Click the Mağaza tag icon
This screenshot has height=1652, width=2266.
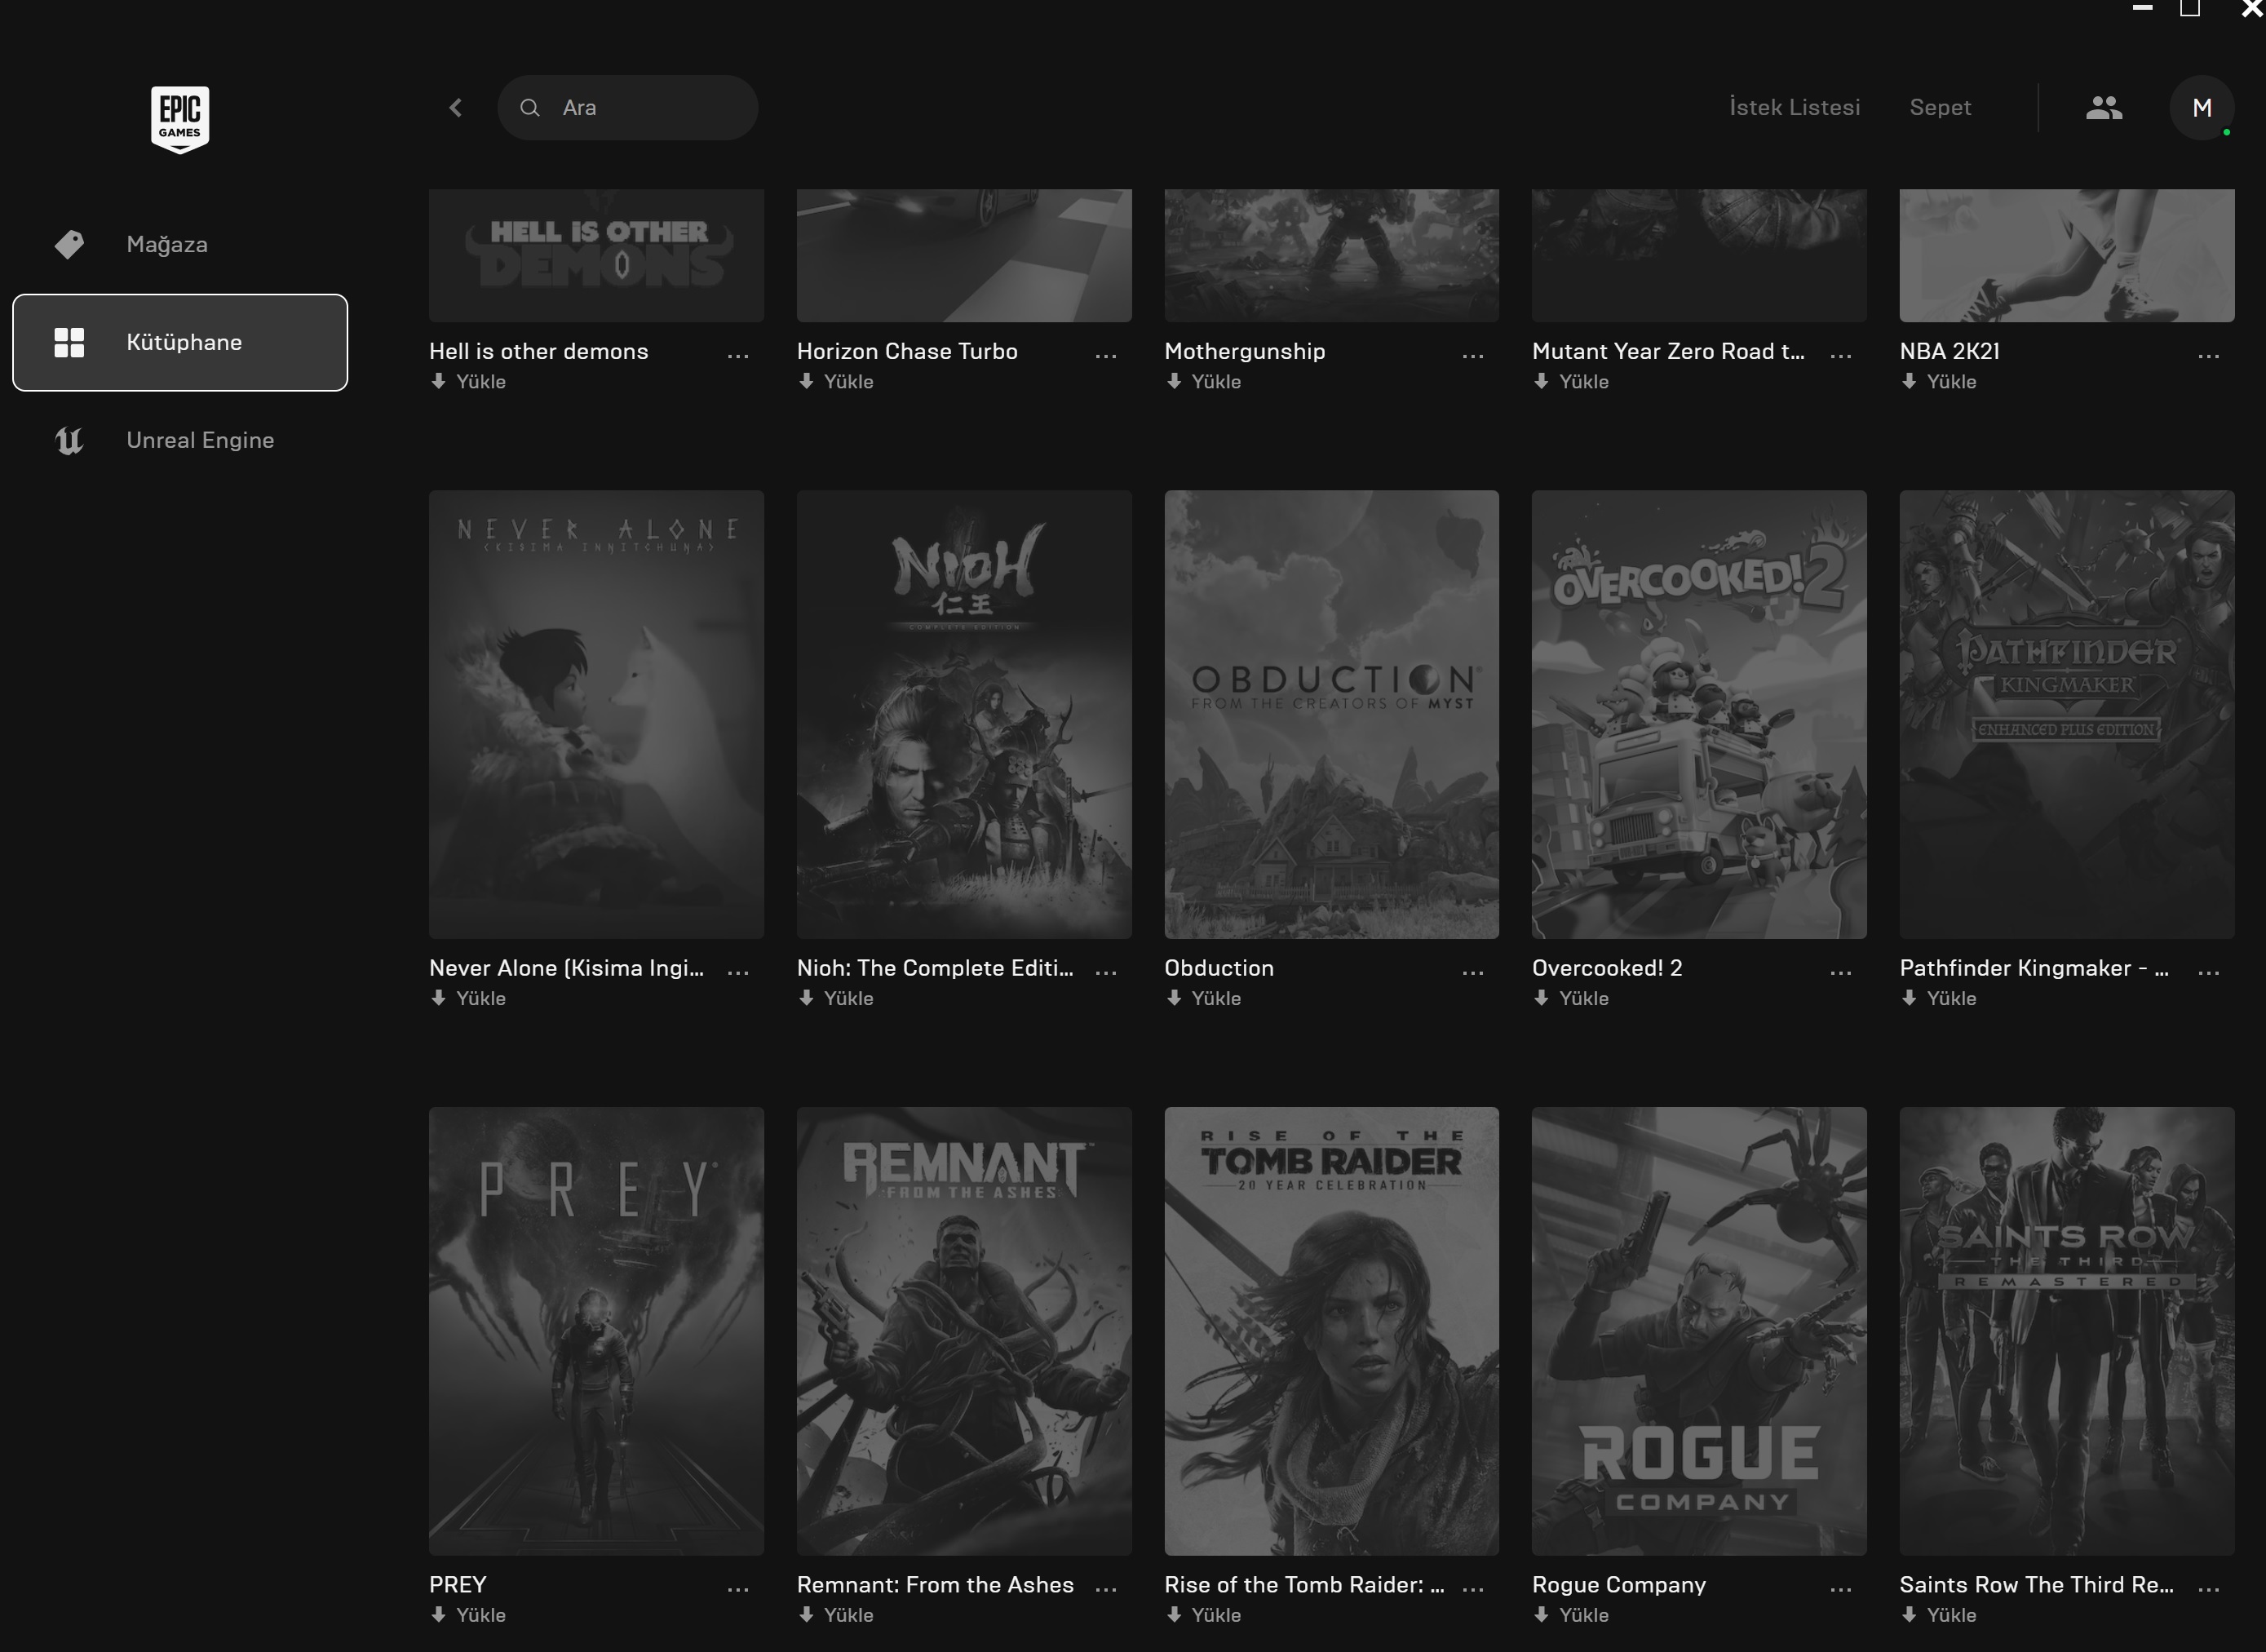tap(69, 244)
